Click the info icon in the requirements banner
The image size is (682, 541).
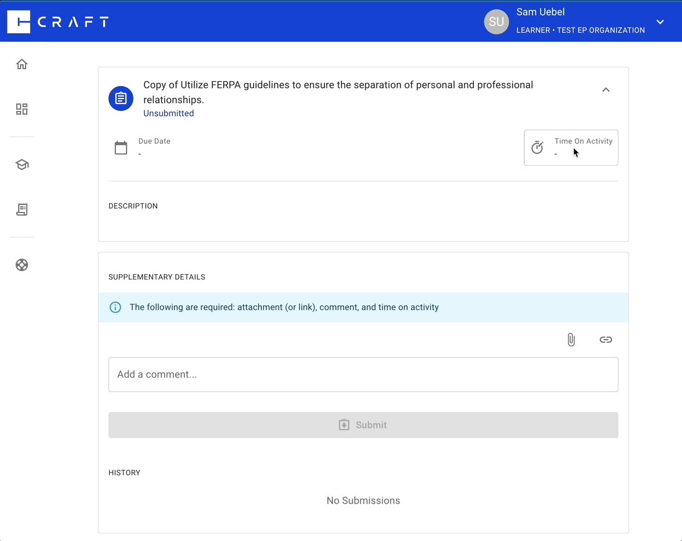(115, 307)
